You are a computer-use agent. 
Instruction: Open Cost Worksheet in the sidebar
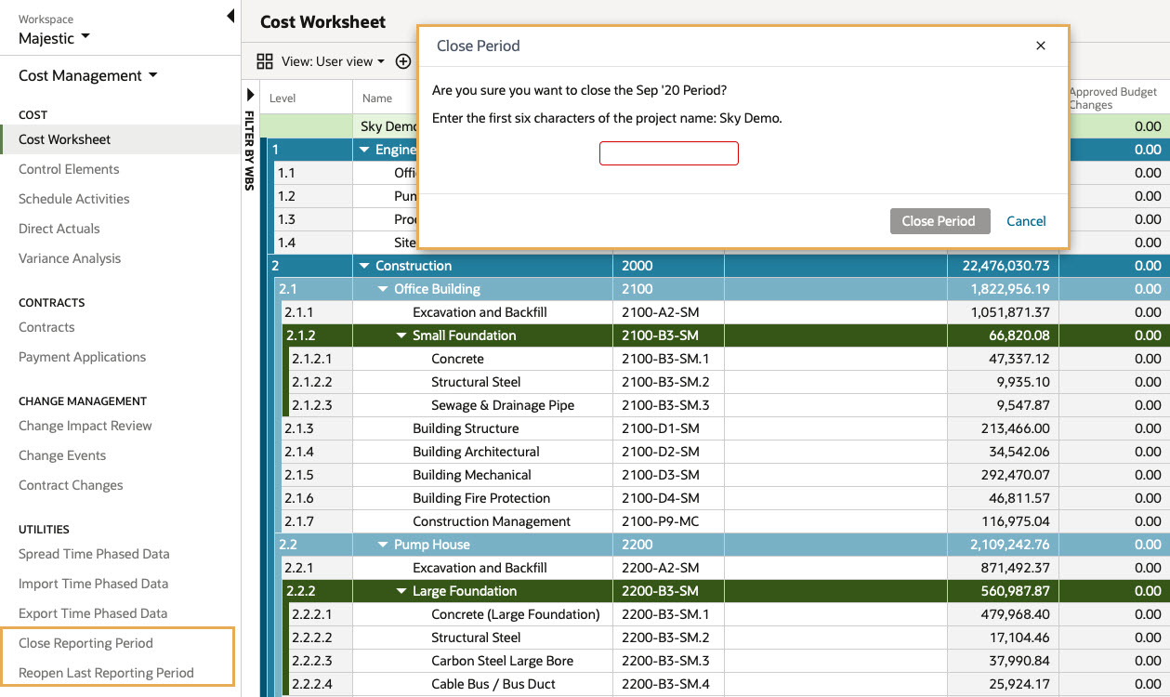pyautogui.click(x=64, y=139)
